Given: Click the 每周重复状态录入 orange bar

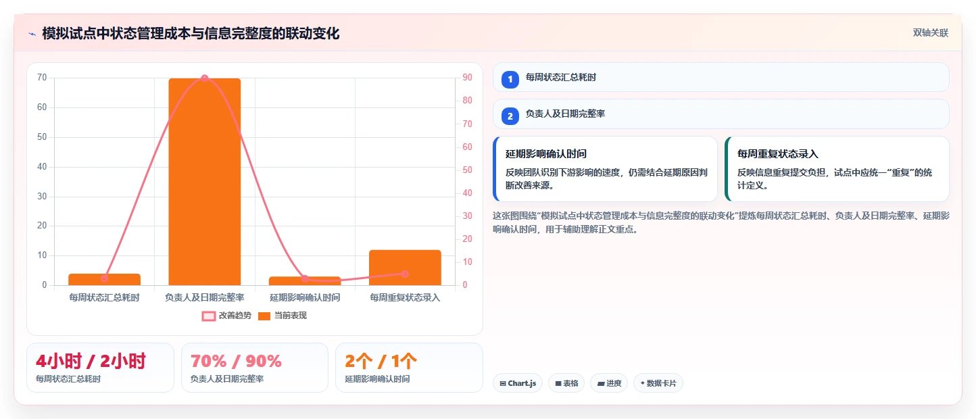Looking at the screenshot, I should [x=405, y=268].
